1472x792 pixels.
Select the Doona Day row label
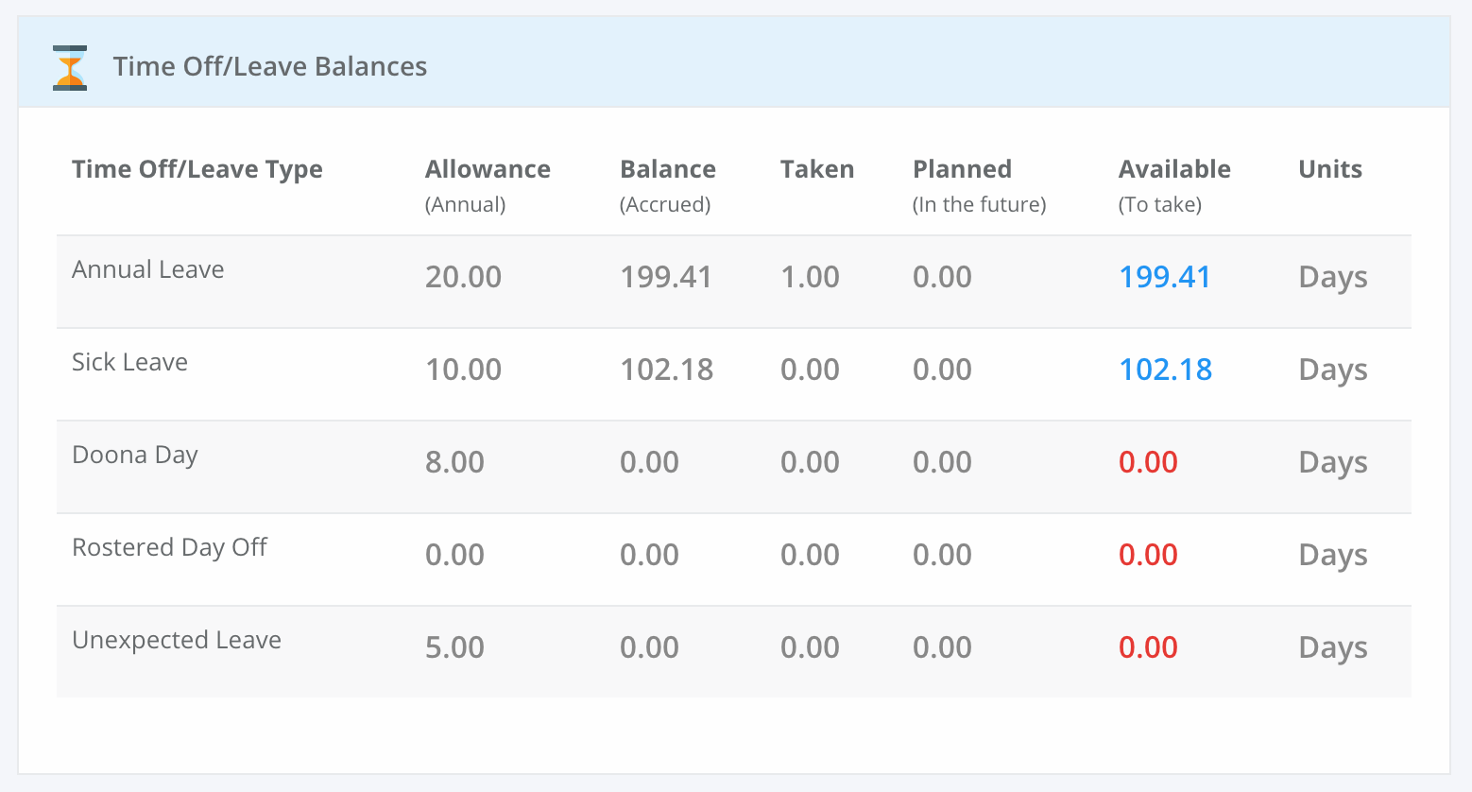pyautogui.click(x=135, y=456)
